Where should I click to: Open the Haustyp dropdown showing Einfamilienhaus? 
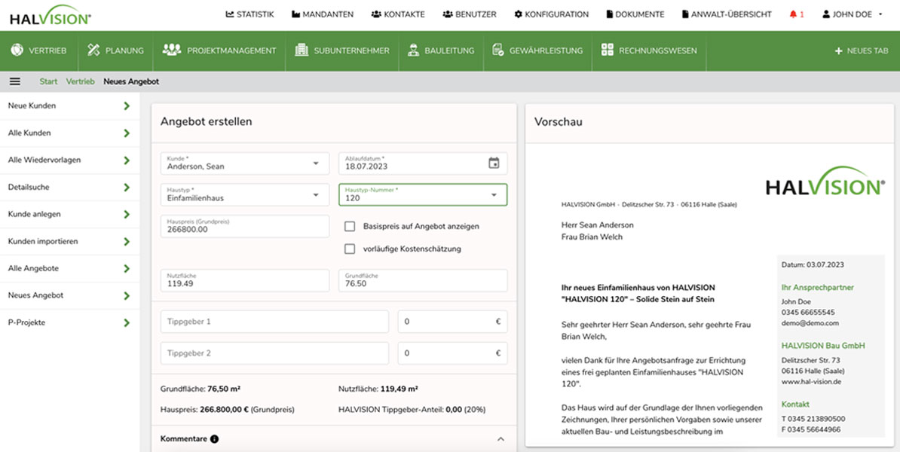tap(245, 195)
